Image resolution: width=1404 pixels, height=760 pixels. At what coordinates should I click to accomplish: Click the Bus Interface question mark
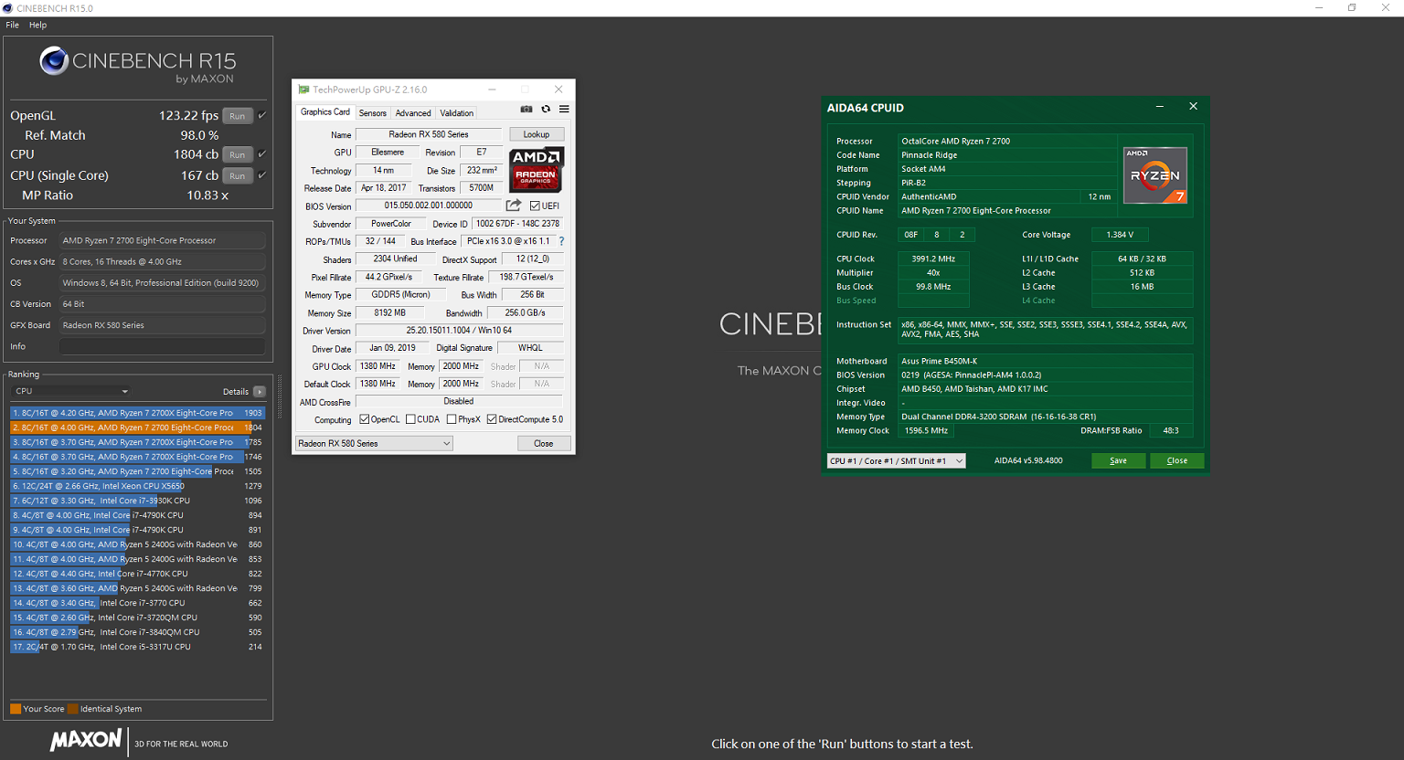pyautogui.click(x=561, y=241)
